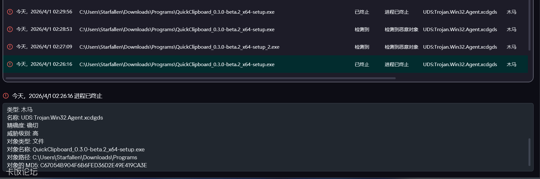540x179 pixels.
Task: Click the MD5 hash line in details
Action: (77, 165)
